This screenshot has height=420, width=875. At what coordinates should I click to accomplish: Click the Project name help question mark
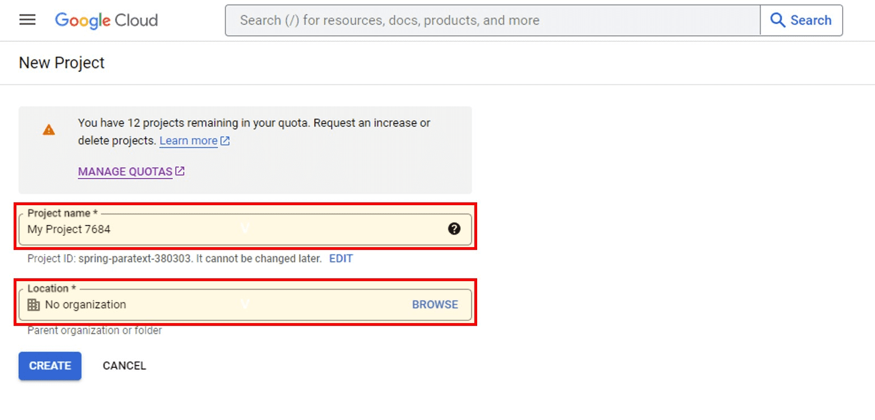click(x=454, y=229)
